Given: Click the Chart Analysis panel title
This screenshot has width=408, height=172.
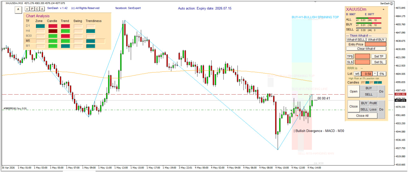Looking at the screenshot, I should pos(38,16).
